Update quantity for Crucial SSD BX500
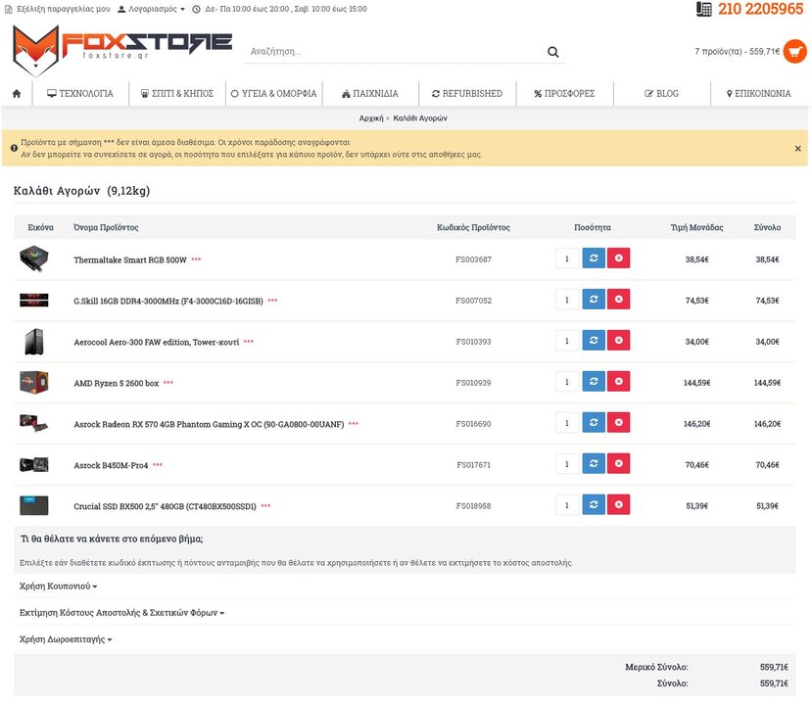 (x=594, y=504)
